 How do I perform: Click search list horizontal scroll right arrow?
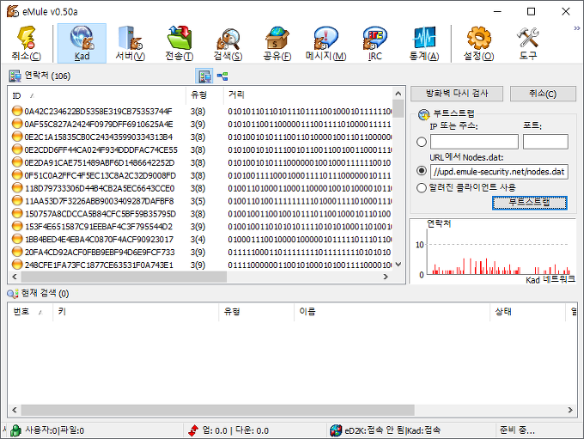click(x=570, y=410)
